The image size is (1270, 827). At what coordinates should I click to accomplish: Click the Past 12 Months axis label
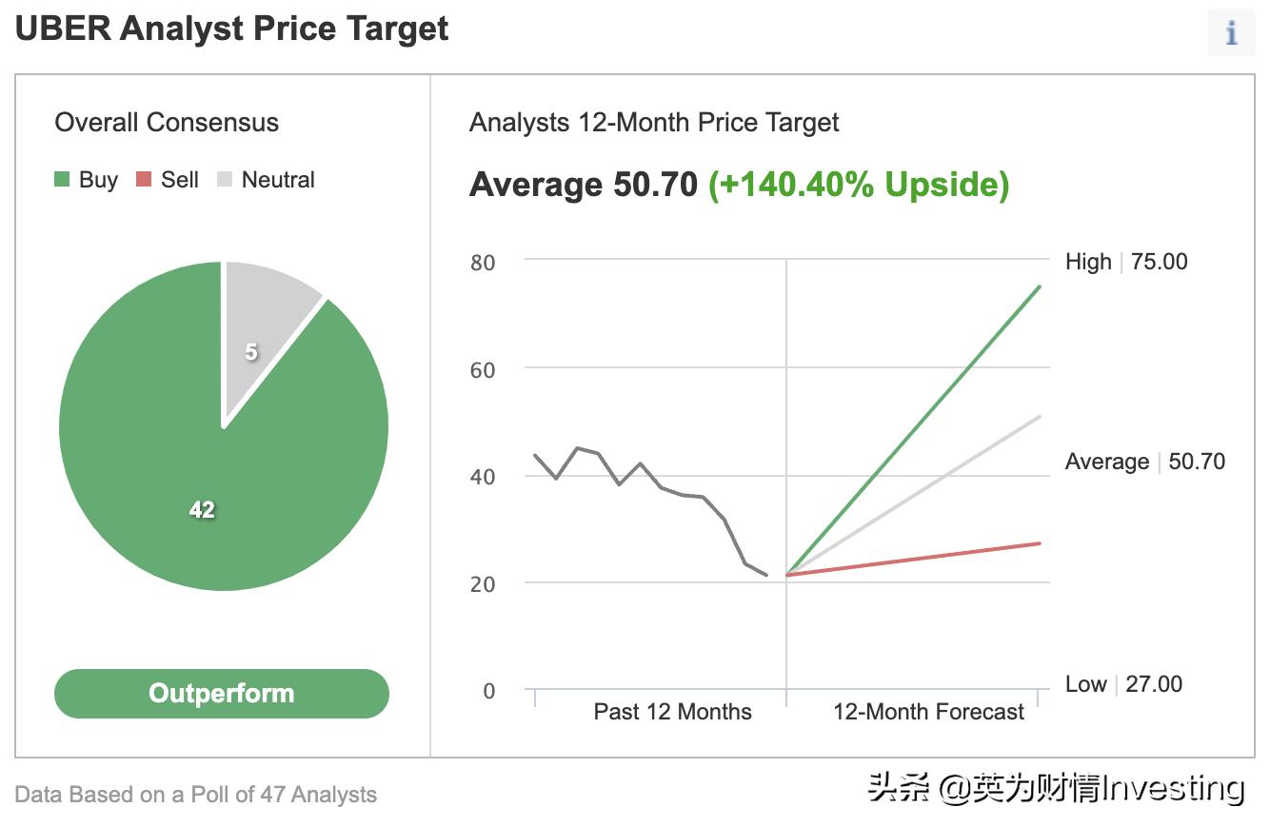pyautogui.click(x=672, y=712)
